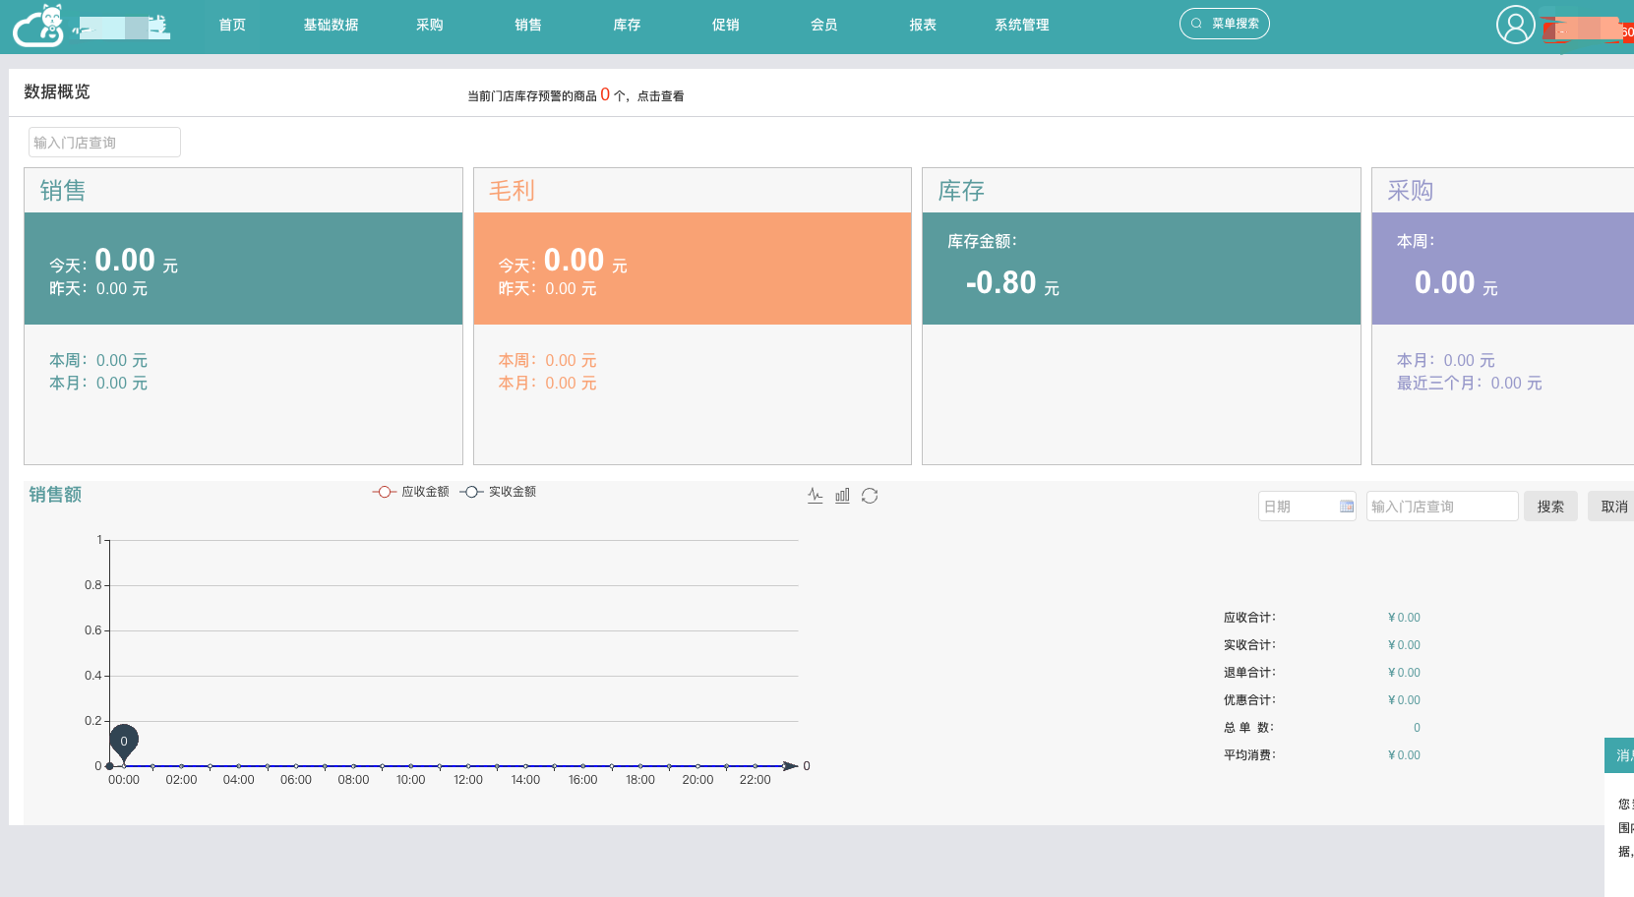Screen dimensions: 1634x897
Task: Click the 库存 card title
Action: [x=961, y=191]
